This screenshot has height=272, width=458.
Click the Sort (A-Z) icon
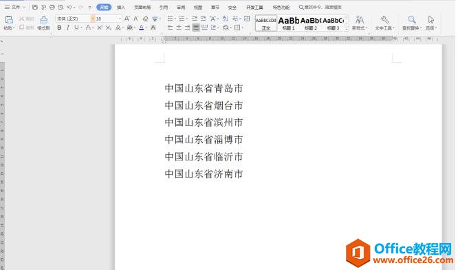(x=225, y=19)
